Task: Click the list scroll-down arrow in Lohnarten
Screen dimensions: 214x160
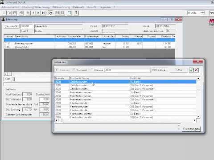Action: (198, 116)
